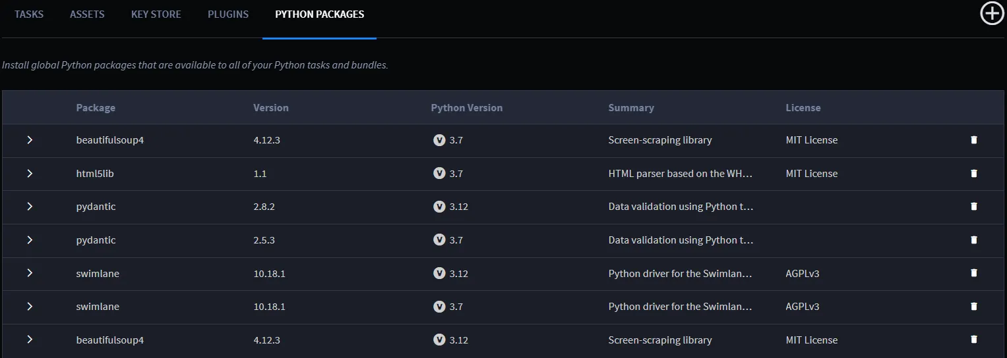Click version badge in beautifulsoup4 3.12 row

439,340
